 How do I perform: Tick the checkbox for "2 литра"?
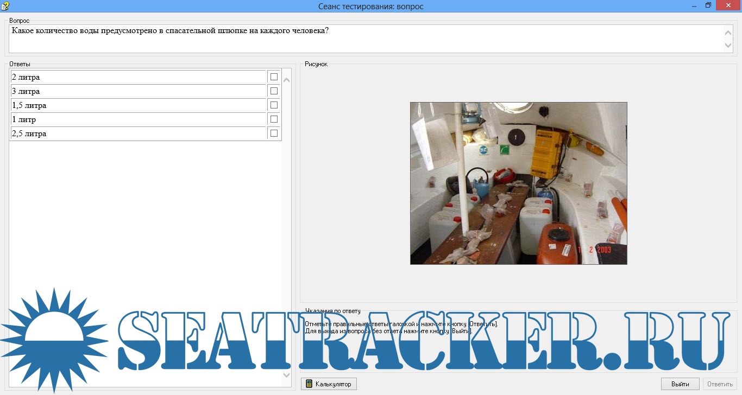274,77
